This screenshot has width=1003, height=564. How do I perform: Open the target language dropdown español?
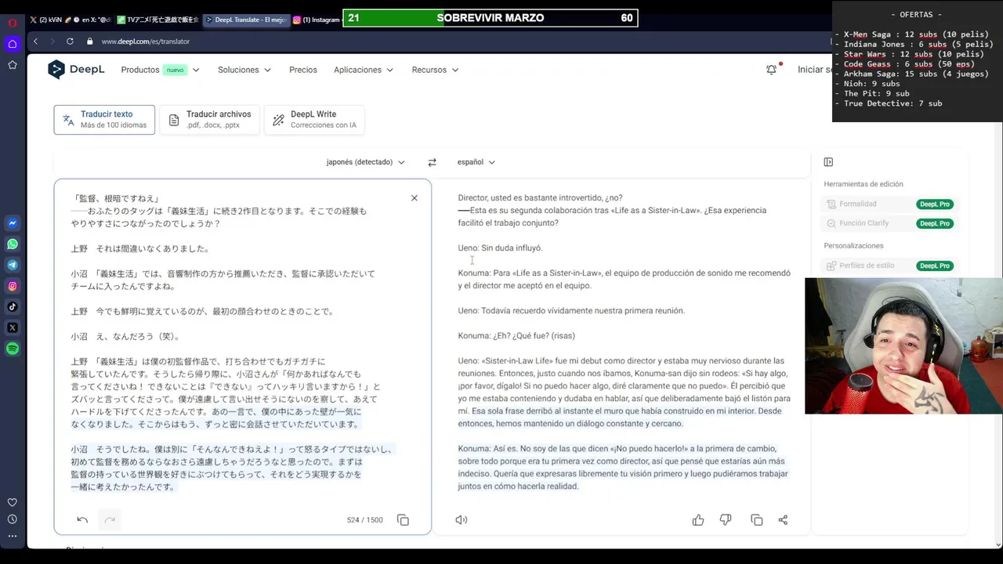tap(476, 162)
